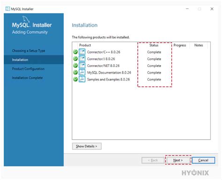Viewport: 222px width, 180px height.
Task: Click the product icon for Connector/J 8.0.26
Action: [82, 59]
